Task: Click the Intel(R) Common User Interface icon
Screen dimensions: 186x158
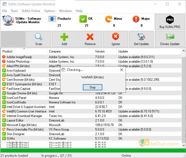Action: pos(4,111)
